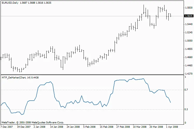The image size is (194, 129).
Task: Click the 10 Mar 2008 date marker
Action: click(140, 127)
